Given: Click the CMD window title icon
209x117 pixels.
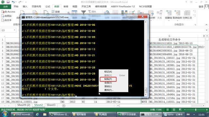Looking at the screenshot, I should point(23,17).
